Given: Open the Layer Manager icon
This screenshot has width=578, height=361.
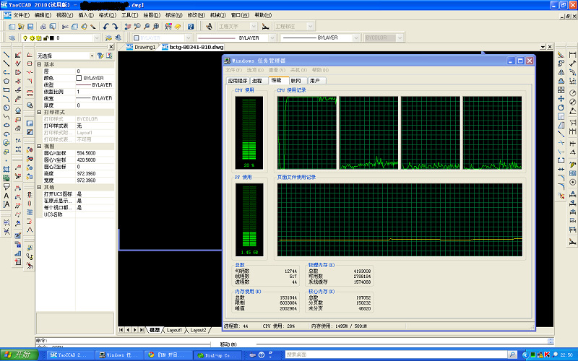Looking at the screenshot, I should [x=12, y=38].
